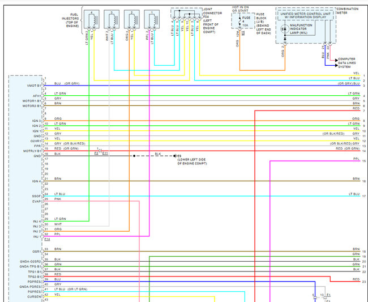Click the INJ 1 pin label
The image size is (368, 302).
37,237
